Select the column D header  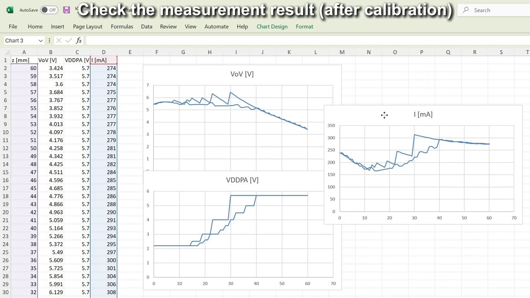[104, 52]
